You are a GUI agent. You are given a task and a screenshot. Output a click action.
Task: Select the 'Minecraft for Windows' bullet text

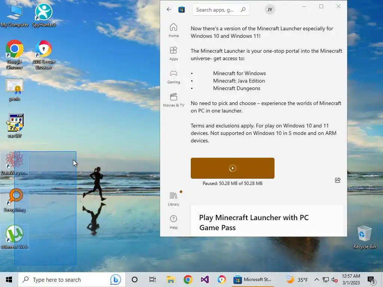pos(239,73)
